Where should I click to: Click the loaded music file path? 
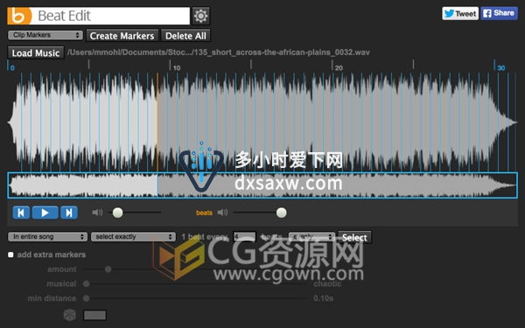click(x=218, y=52)
